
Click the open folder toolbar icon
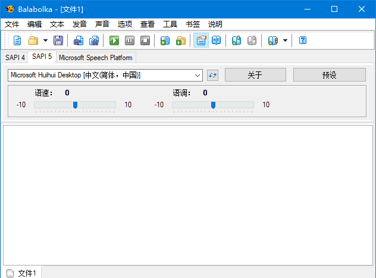coord(33,40)
